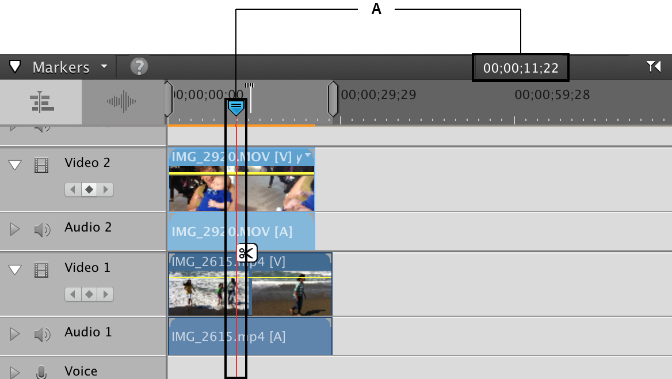Click the scissors split clip icon
The image size is (672, 379).
(246, 253)
